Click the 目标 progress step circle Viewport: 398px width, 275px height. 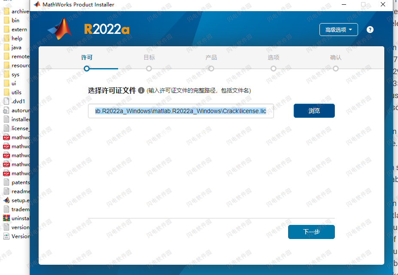pyautogui.click(x=149, y=69)
